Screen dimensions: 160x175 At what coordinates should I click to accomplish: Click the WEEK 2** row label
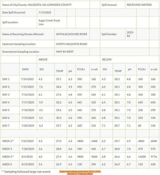(x=8, y=141)
